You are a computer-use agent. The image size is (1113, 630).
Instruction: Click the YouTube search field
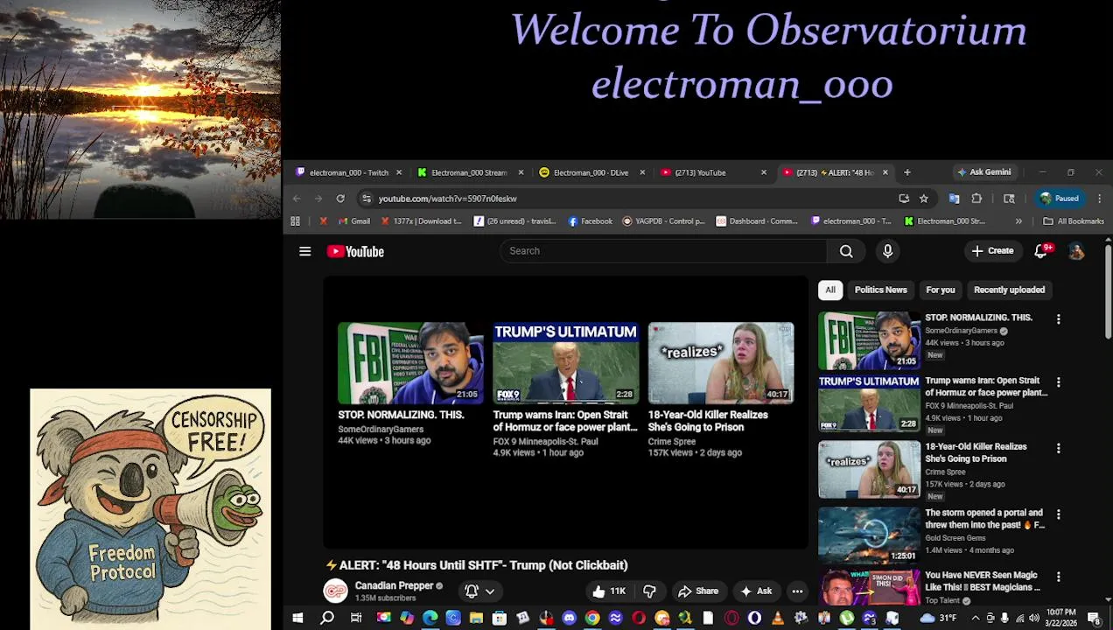coord(663,251)
